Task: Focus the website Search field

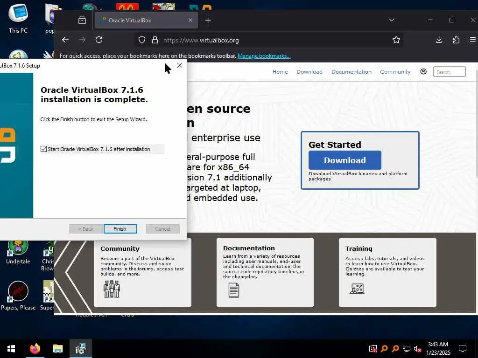Action: coord(450,72)
